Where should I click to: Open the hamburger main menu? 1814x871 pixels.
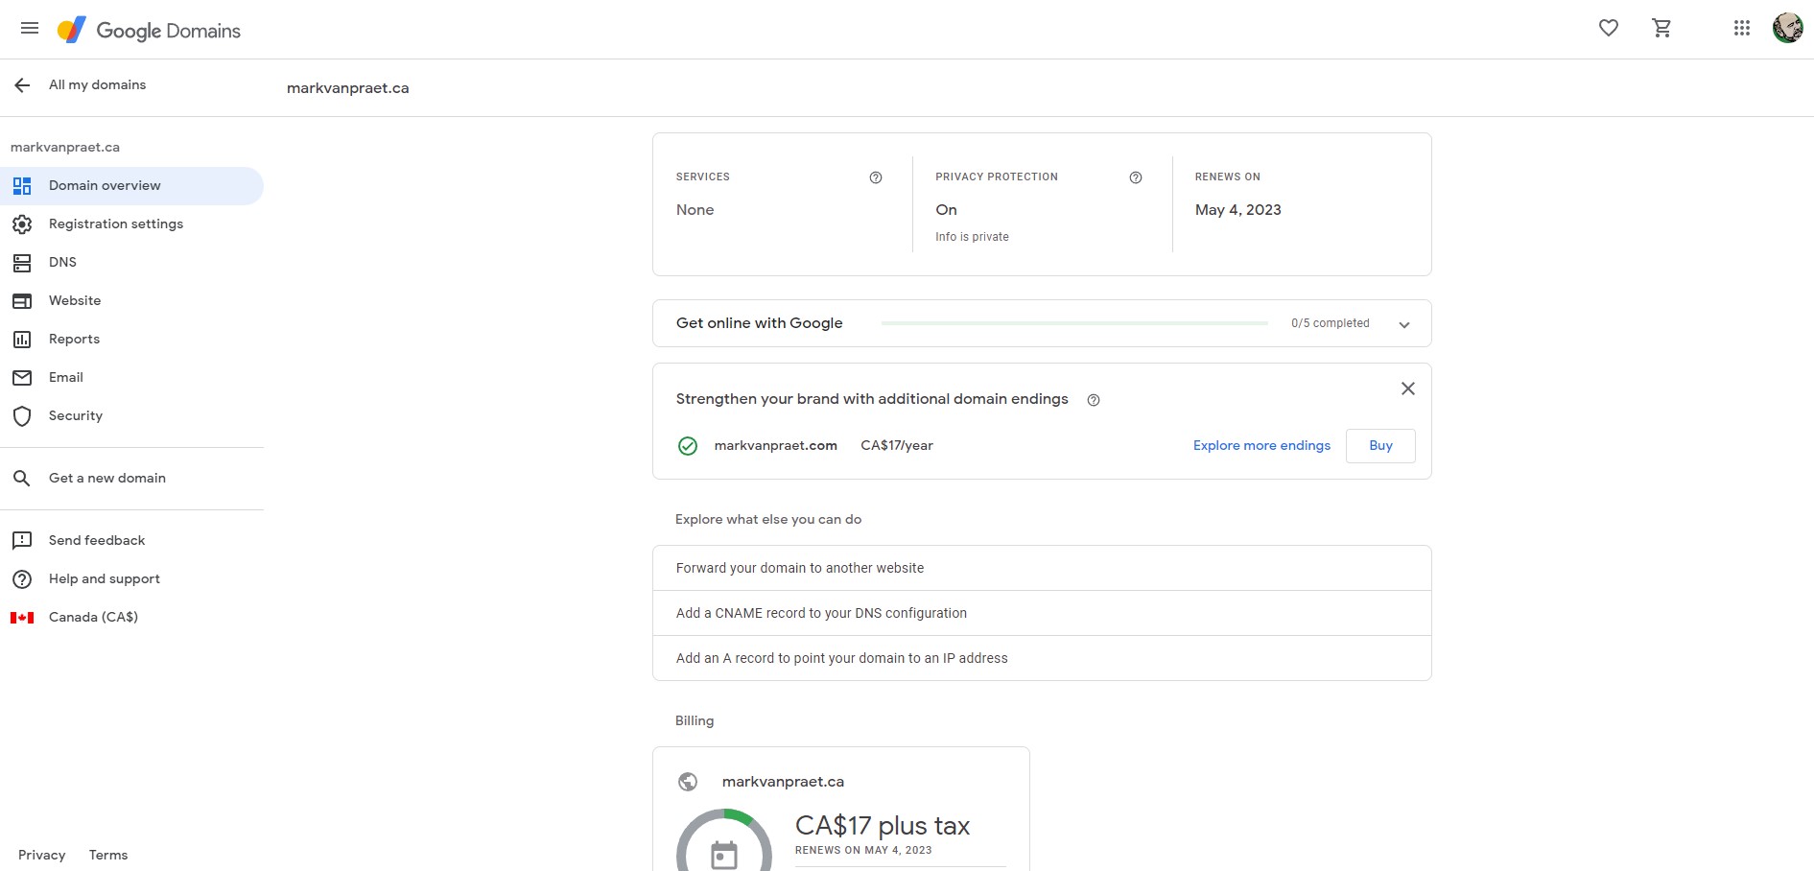pos(30,29)
